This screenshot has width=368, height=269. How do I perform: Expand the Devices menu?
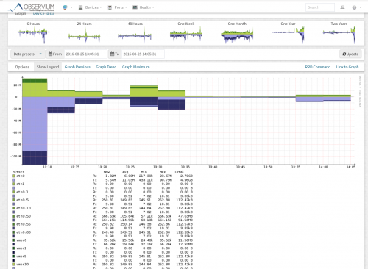[90, 7]
